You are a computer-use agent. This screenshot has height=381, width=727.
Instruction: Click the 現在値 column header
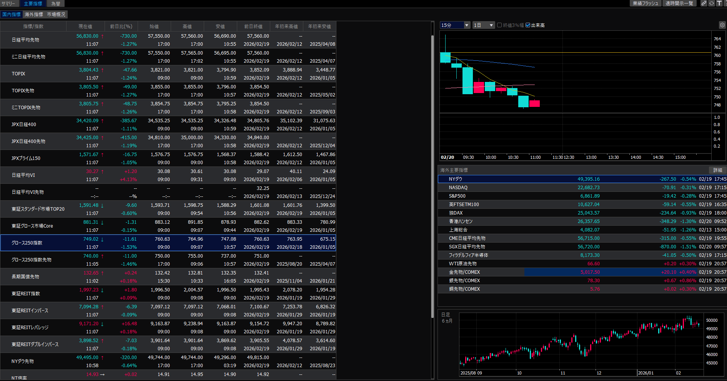pyautogui.click(x=85, y=26)
